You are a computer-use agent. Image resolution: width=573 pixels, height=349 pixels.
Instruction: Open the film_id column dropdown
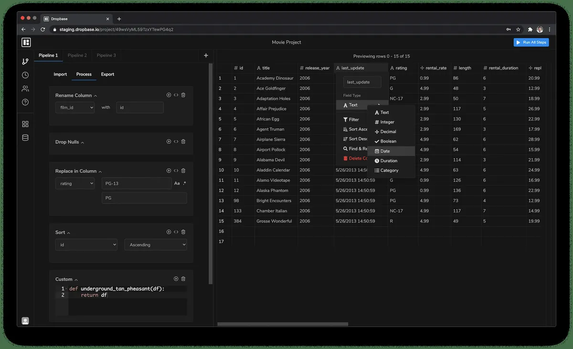75,108
